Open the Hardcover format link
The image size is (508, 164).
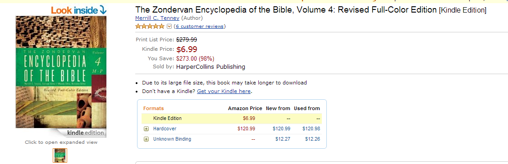(x=165, y=129)
